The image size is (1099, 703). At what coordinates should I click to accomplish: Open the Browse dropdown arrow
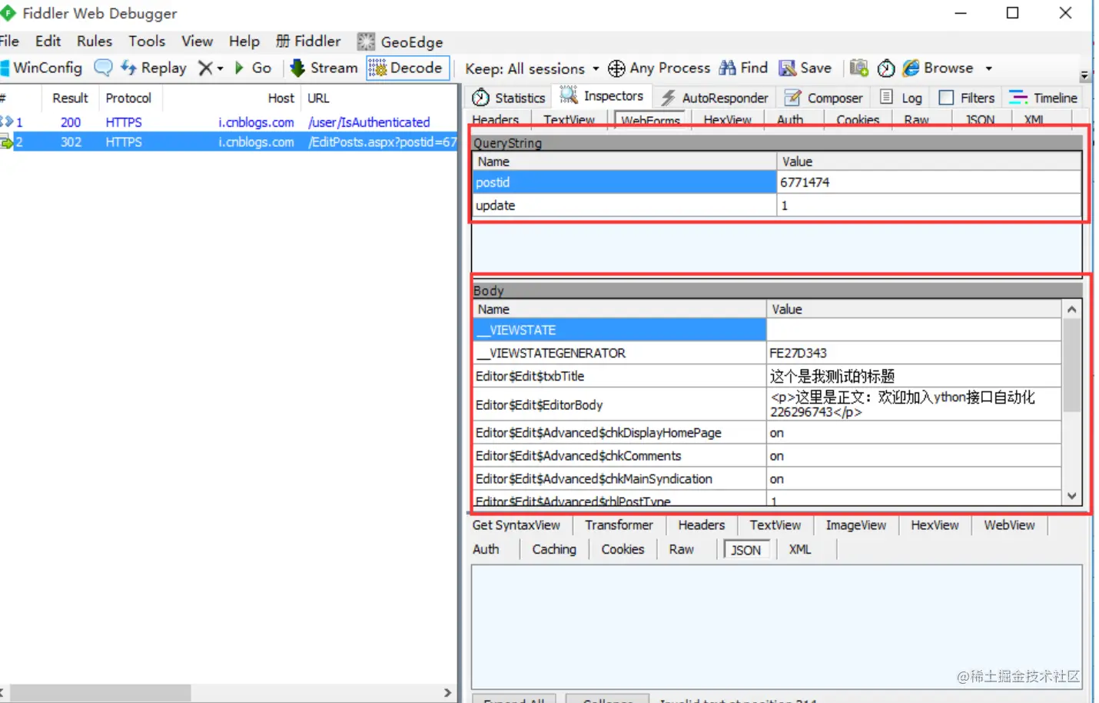coord(989,68)
